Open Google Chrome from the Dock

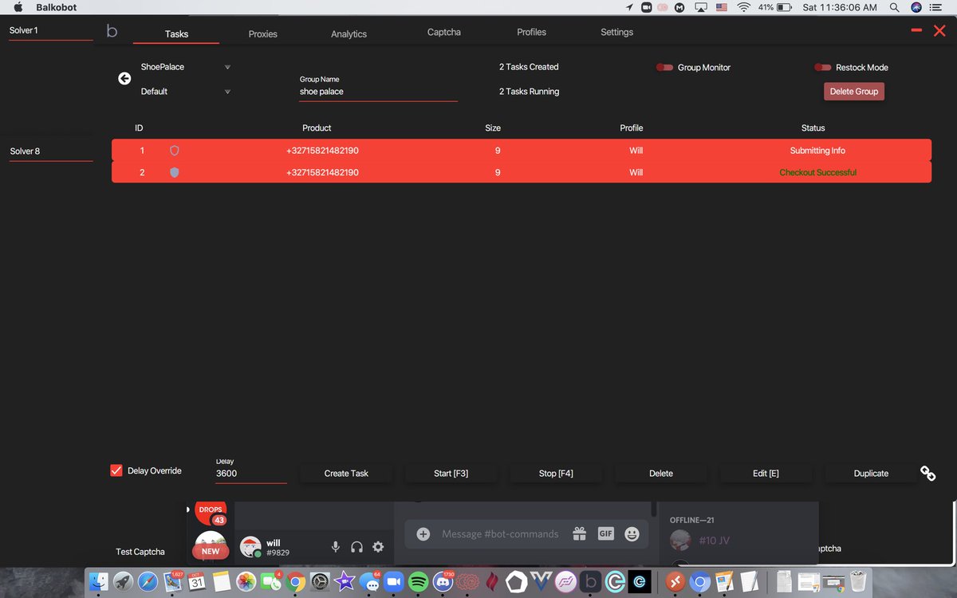[x=295, y=582]
